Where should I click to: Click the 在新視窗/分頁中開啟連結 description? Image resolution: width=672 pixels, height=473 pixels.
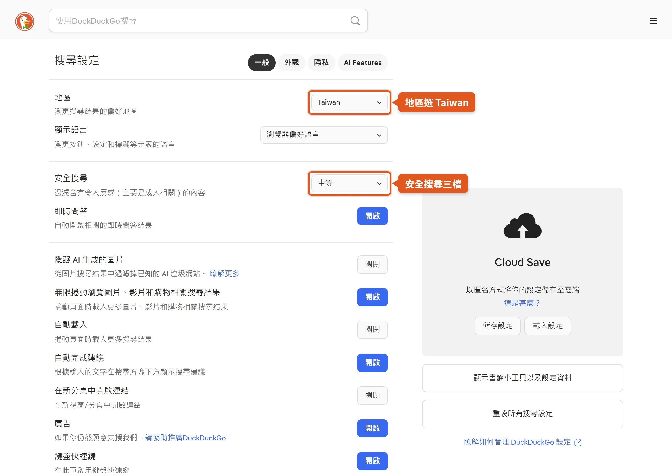[97, 405]
